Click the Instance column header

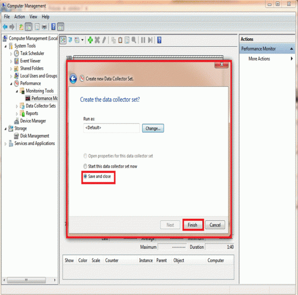(146, 261)
